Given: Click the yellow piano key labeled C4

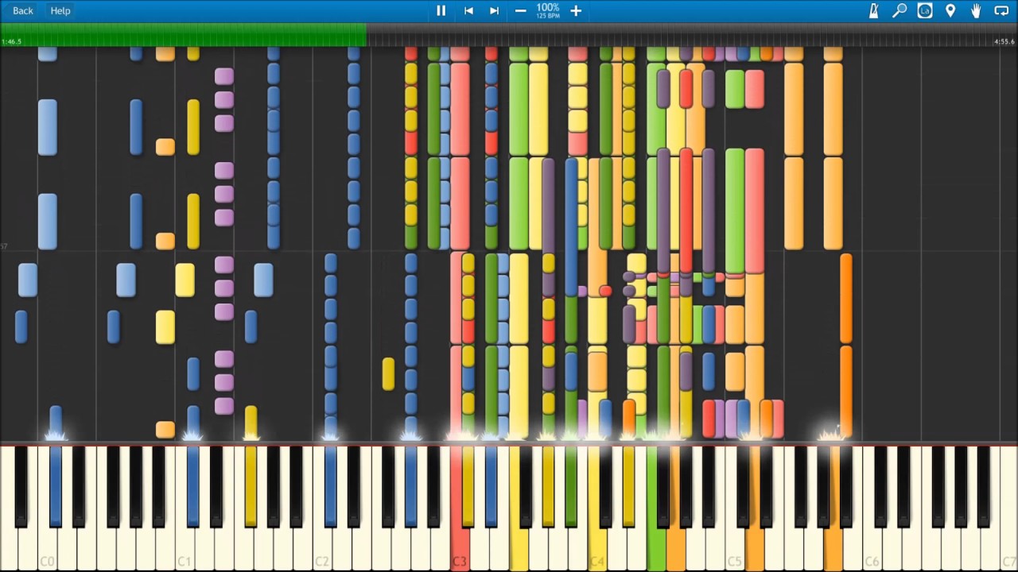Looking at the screenshot, I should pos(596,508).
